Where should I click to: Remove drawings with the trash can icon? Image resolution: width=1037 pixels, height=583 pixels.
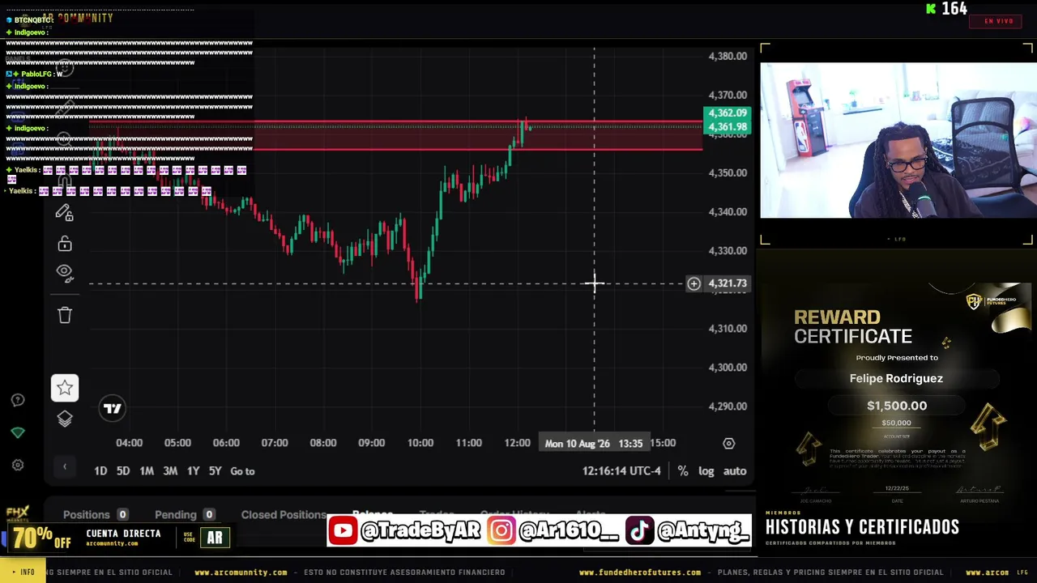65,314
